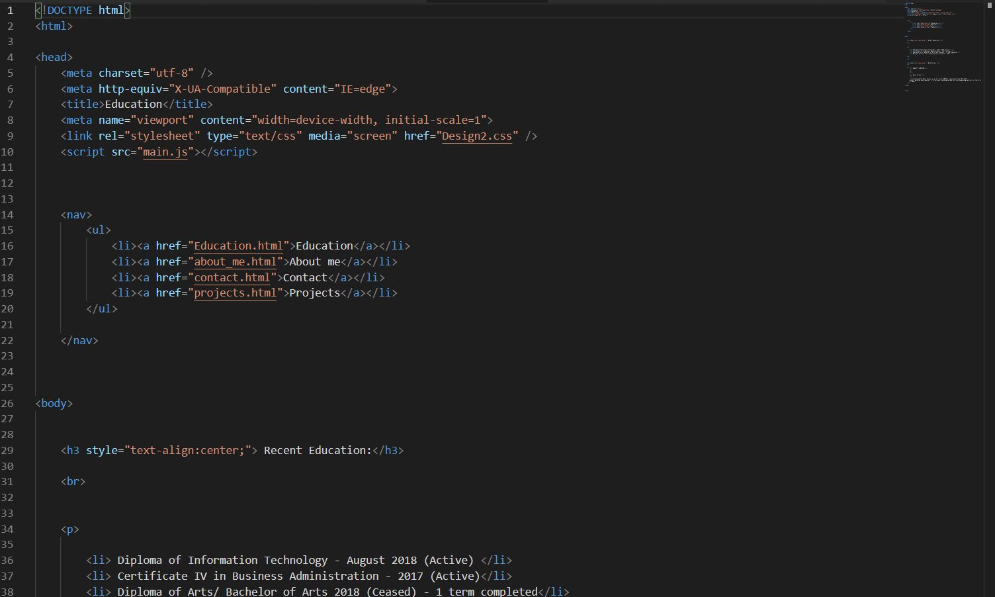The width and height of the screenshot is (995, 597).
Task: Click the charset "utf-8" value
Action: (172, 73)
